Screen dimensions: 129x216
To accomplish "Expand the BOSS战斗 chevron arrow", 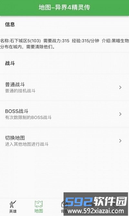I will 120,114.
